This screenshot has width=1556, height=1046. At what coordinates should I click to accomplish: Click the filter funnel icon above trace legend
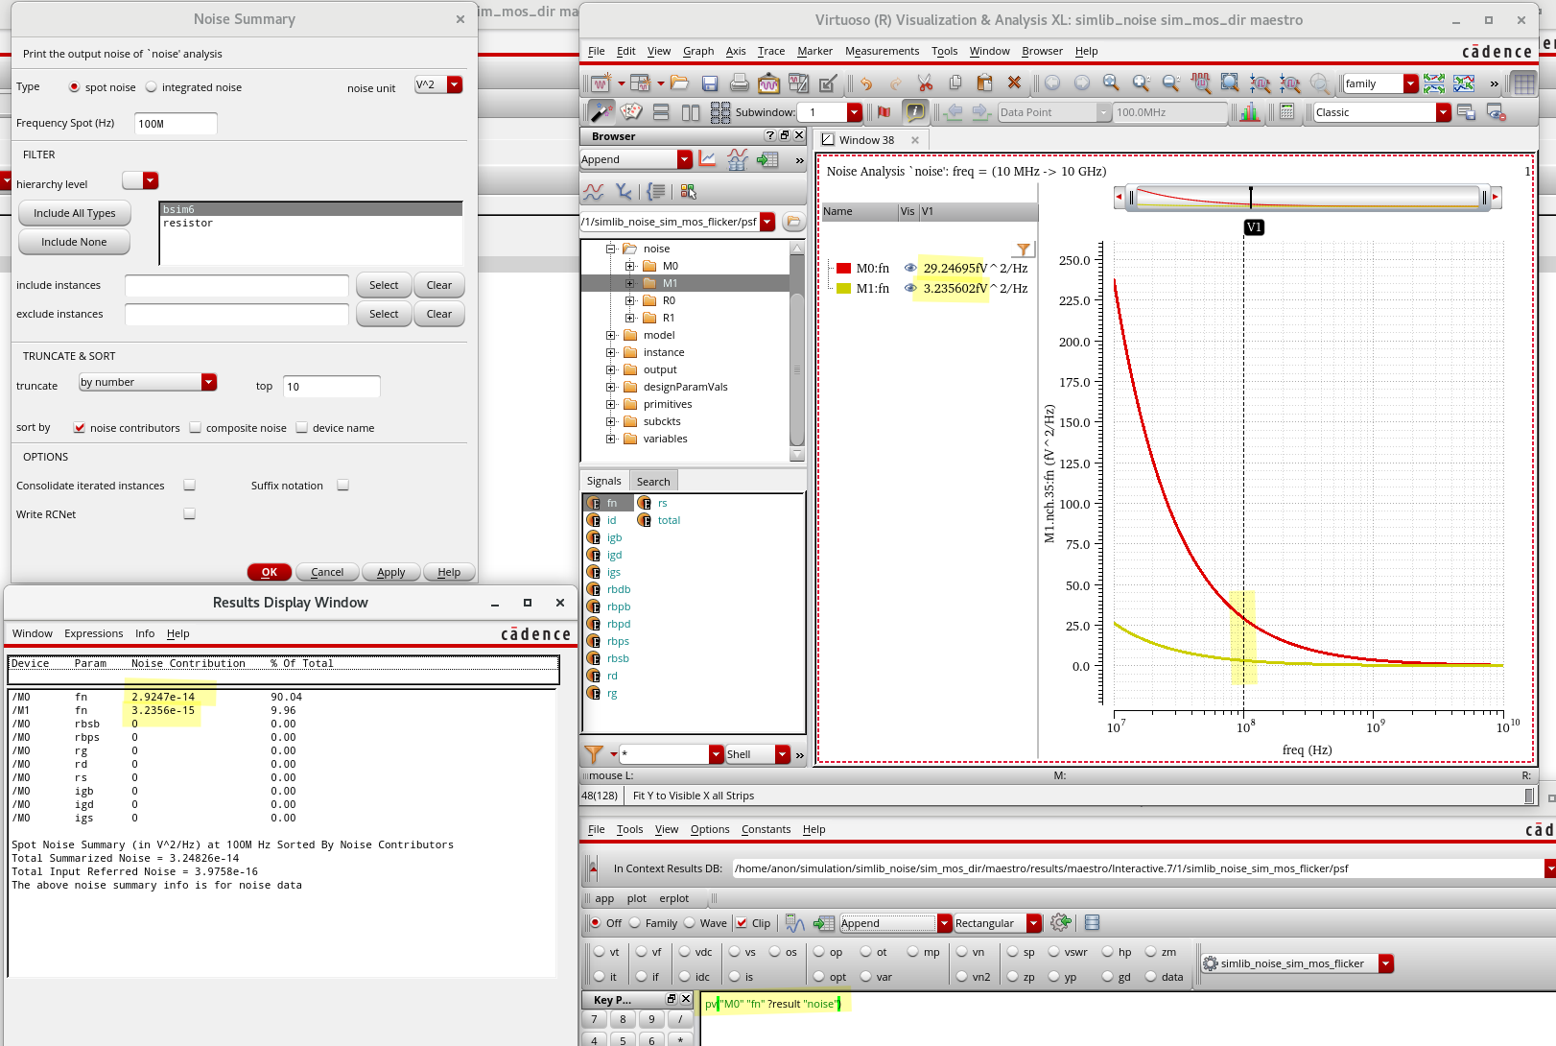pyautogui.click(x=1024, y=250)
